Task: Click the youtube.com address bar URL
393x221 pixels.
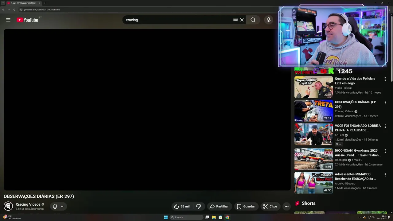Action: 42,10
